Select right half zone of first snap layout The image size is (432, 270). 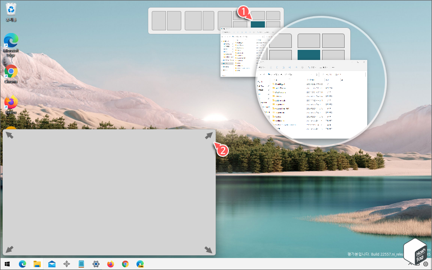(174, 21)
